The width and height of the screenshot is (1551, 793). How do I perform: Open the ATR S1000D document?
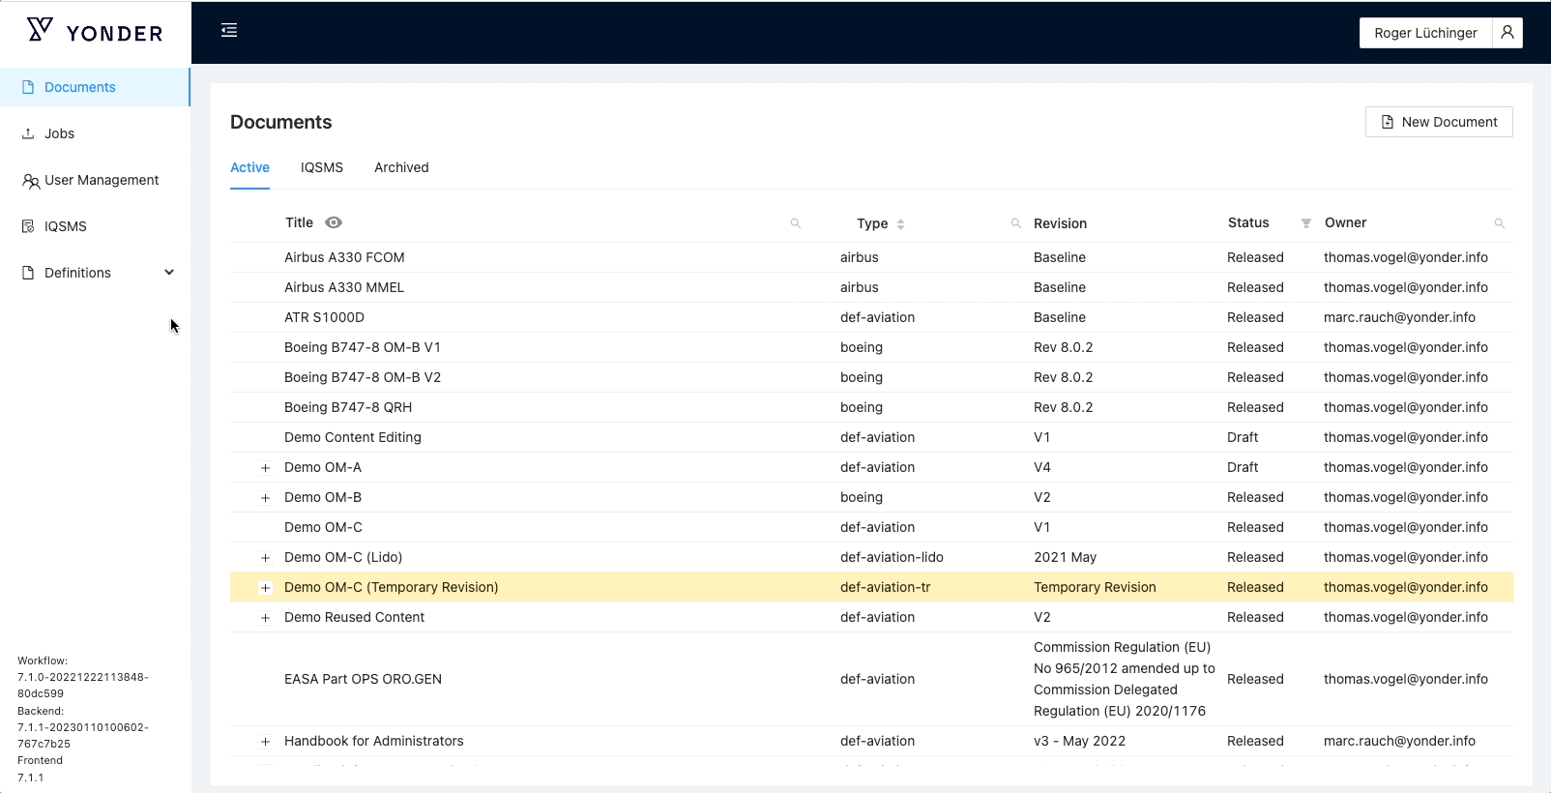[x=324, y=317]
